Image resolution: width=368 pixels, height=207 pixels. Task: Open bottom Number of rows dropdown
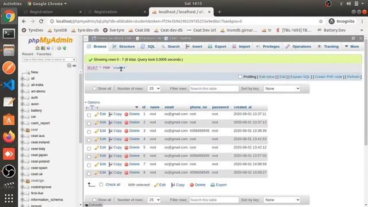pos(154,200)
